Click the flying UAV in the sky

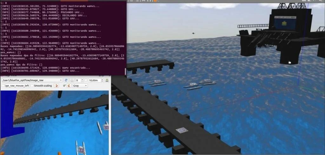tap(193, 33)
